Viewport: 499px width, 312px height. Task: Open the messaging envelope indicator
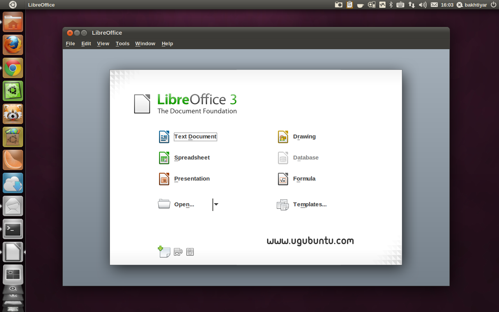tap(434, 5)
